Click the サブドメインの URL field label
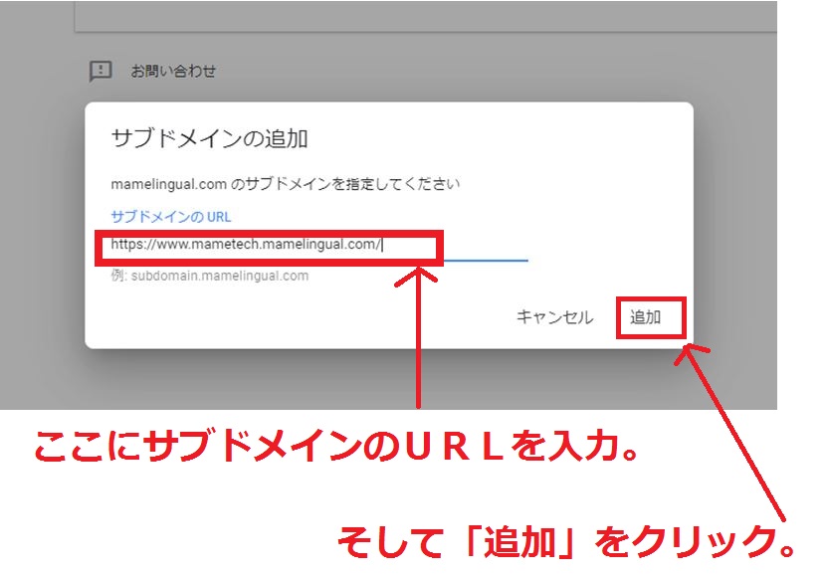The image size is (826, 579). point(171,217)
